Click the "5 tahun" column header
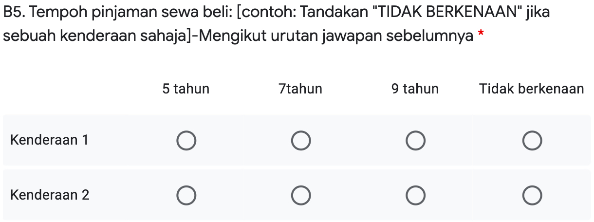 [186, 89]
